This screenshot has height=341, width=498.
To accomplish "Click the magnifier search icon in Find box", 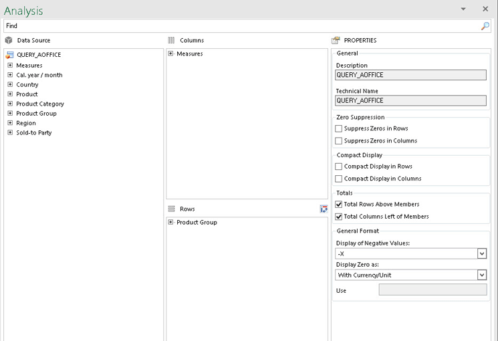I will click(485, 26).
